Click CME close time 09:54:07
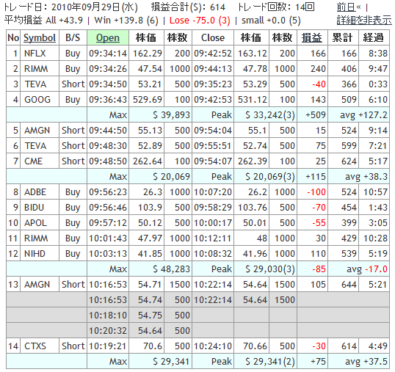Screen dimensions: 395x372 tap(213, 161)
